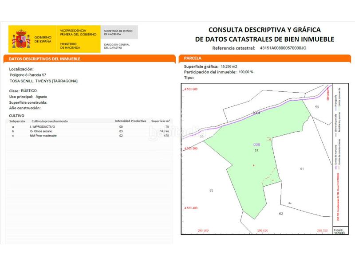The height and width of the screenshot is (266, 355).
Task: Click the Intensidad Productiva column header
Action: (x=130, y=121)
